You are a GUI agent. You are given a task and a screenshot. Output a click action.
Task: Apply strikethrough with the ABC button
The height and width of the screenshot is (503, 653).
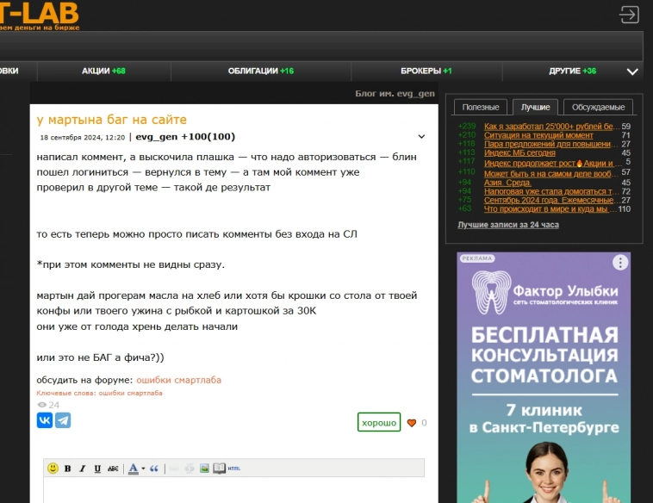point(113,469)
